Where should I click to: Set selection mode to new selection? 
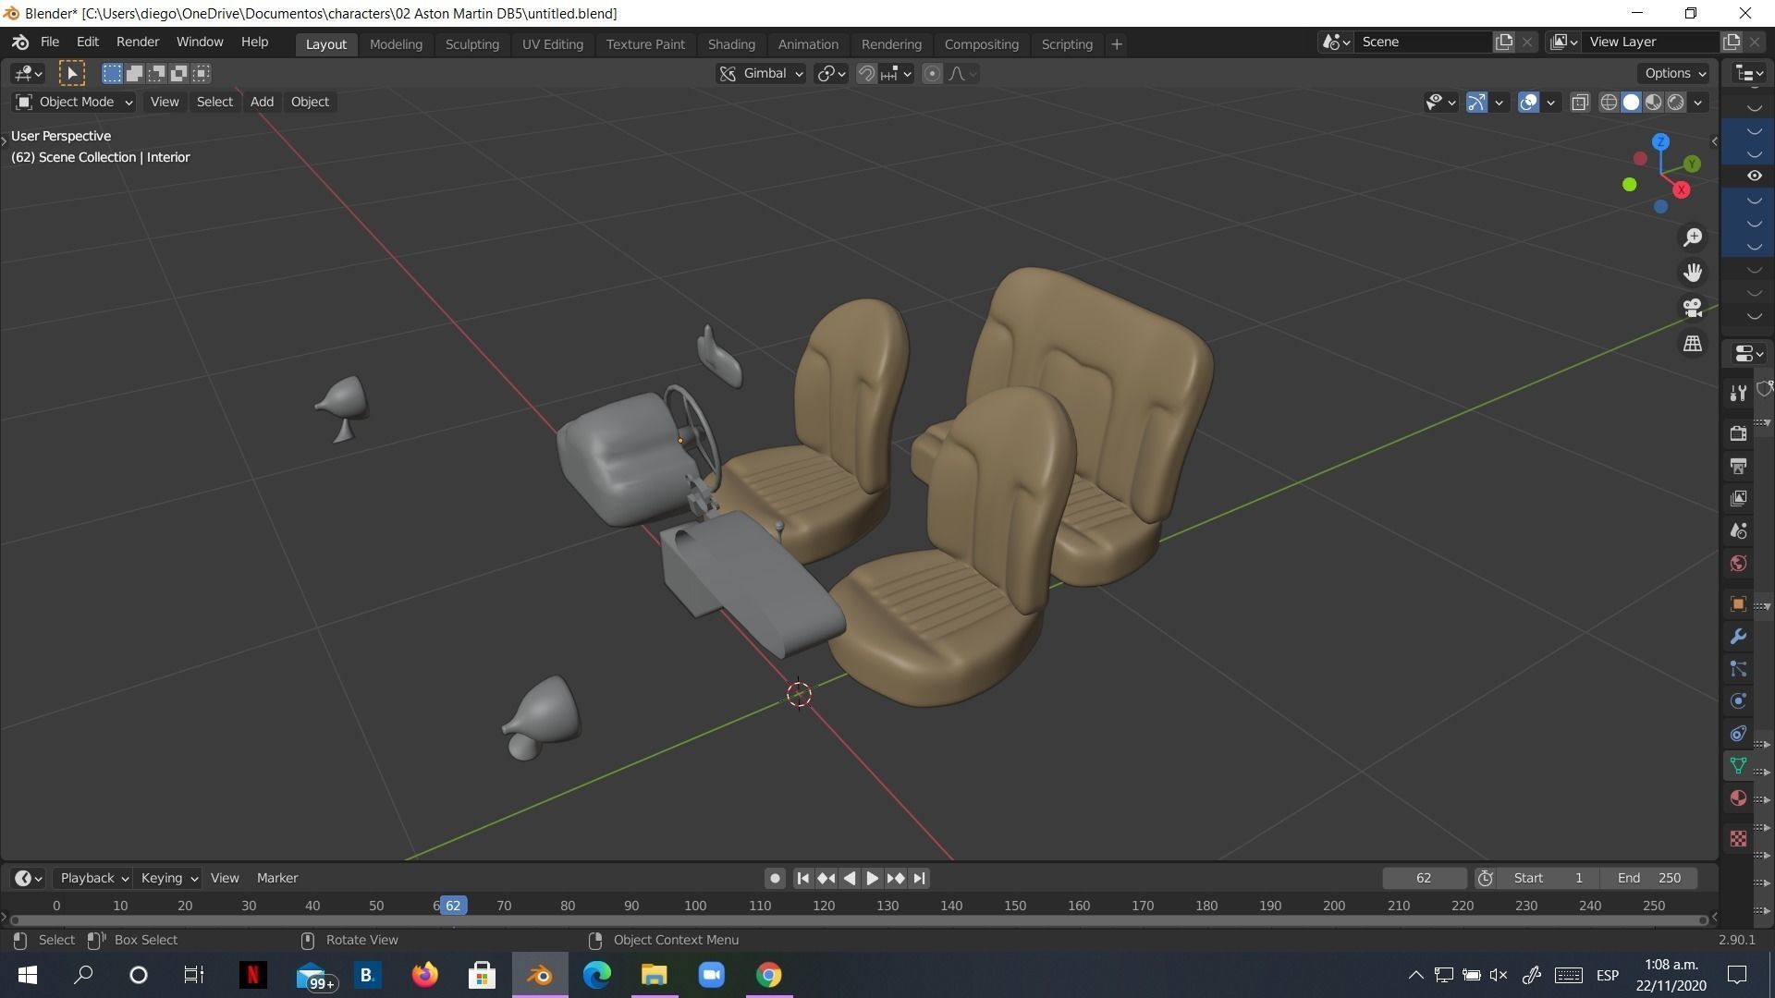(112, 73)
